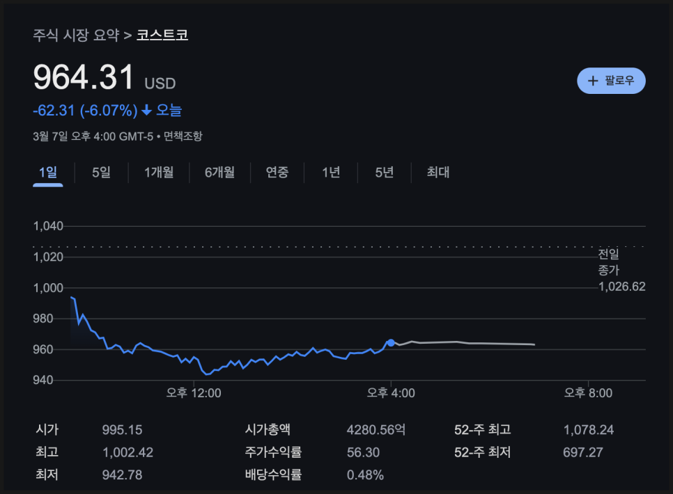Click the 코스트코 breadcrumb title
This screenshot has height=494, width=673.
pyautogui.click(x=162, y=35)
